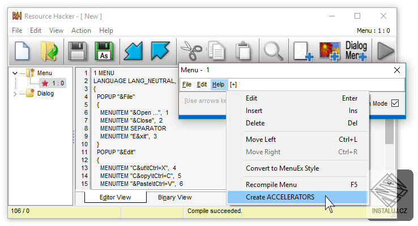The height and width of the screenshot is (226, 418).
Task: Click the red star resource icon
Action: [x=45, y=83]
